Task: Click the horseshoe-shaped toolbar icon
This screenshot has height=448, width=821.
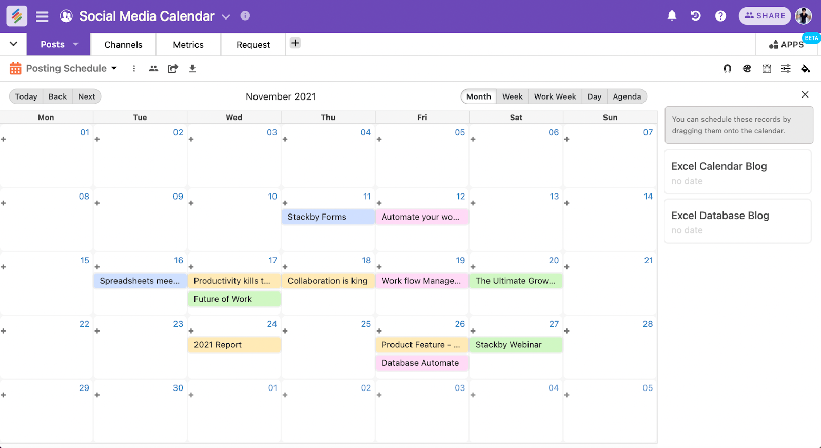Action: click(x=727, y=69)
